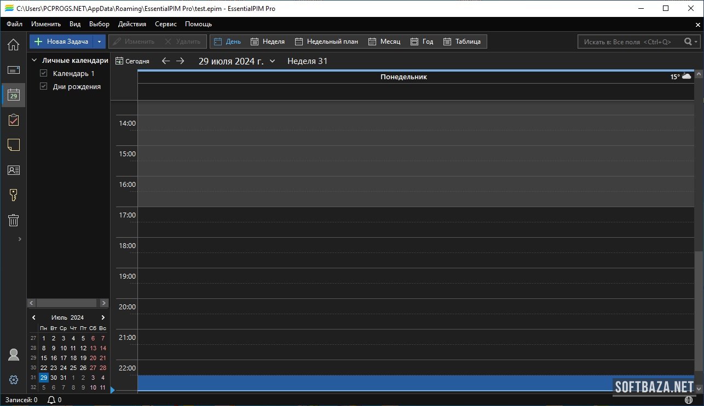Open settings gear at sidebar bottom
The image size is (704, 406).
[x=14, y=380]
